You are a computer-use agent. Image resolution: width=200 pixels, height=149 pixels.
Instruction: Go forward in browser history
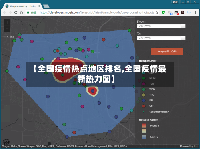pos(10,12)
